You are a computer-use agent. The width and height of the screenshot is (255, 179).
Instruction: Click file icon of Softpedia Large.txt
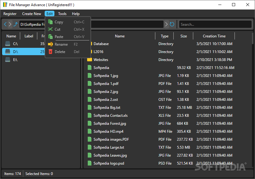[x=90, y=147]
